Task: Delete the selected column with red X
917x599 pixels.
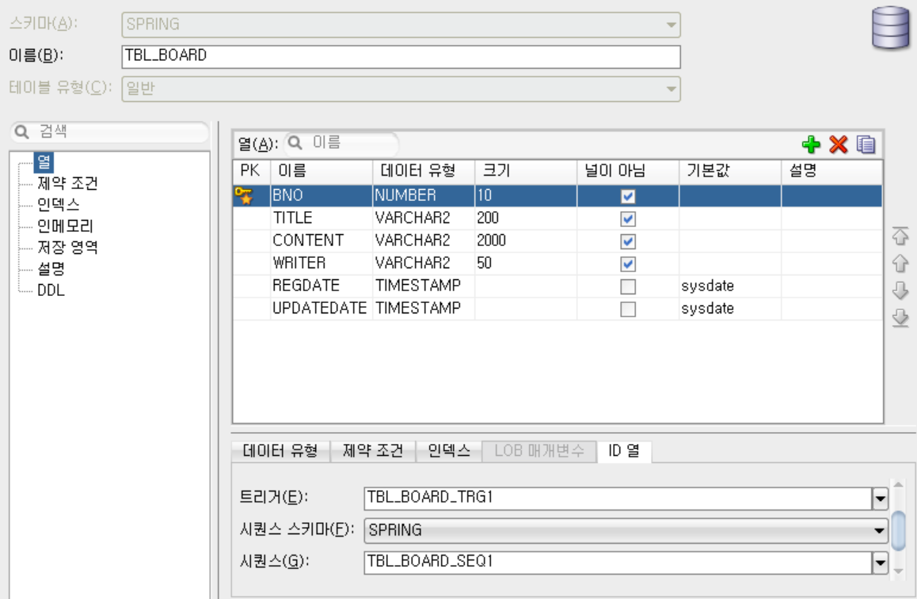Action: [838, 144]
